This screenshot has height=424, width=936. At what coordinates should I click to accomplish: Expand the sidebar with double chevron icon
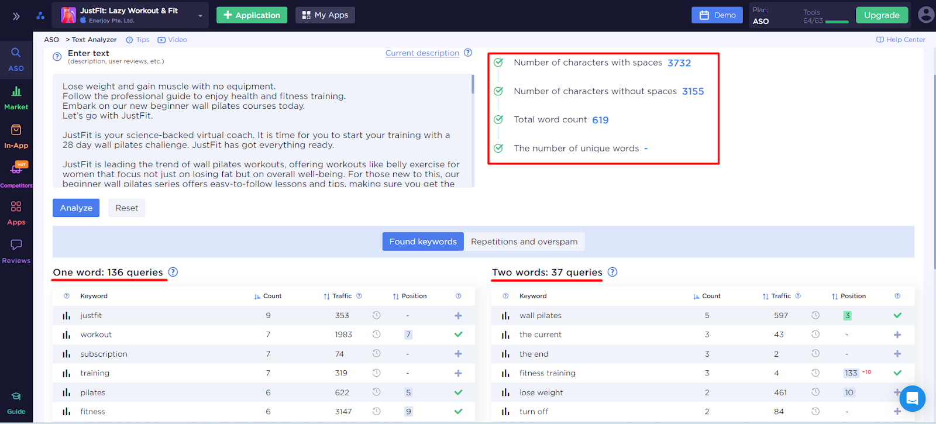pos(16,16)
